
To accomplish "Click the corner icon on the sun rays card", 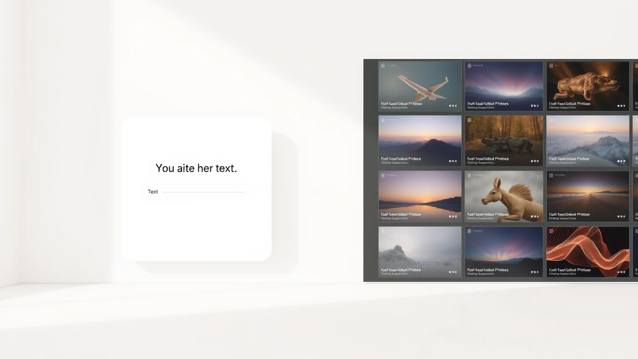I will point(469,231).
